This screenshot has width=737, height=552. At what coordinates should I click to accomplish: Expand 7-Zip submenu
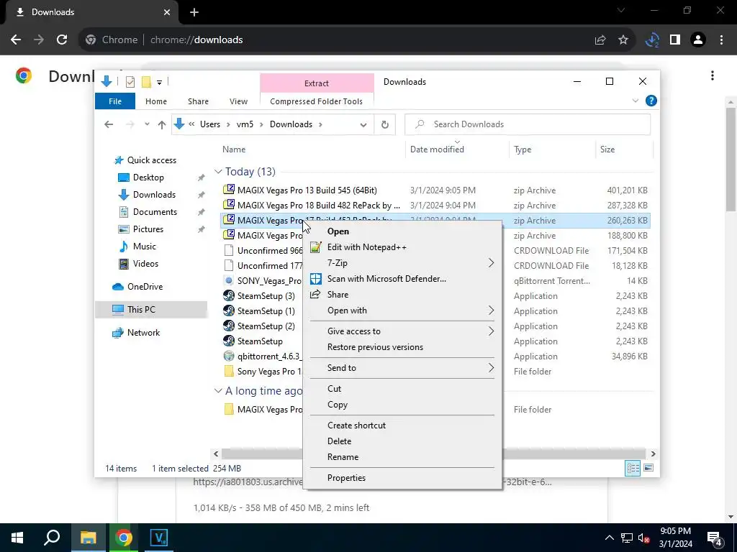tap(491, 263)
